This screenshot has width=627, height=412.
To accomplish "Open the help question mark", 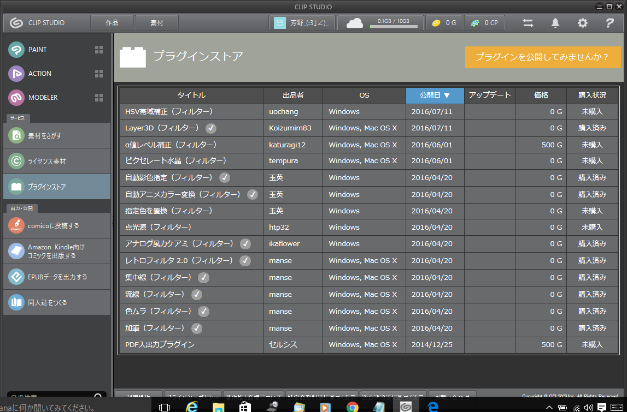I will (610, 23).
